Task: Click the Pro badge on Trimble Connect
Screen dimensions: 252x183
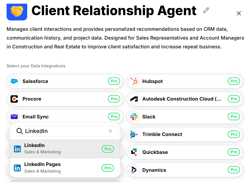Action: tap(234, 134)
